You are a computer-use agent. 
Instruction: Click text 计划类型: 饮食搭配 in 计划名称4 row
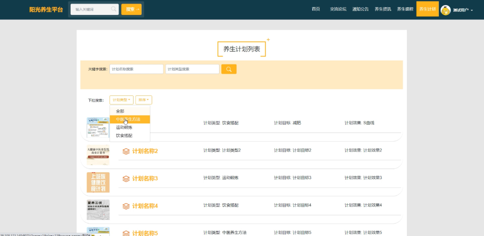(221, 205)
